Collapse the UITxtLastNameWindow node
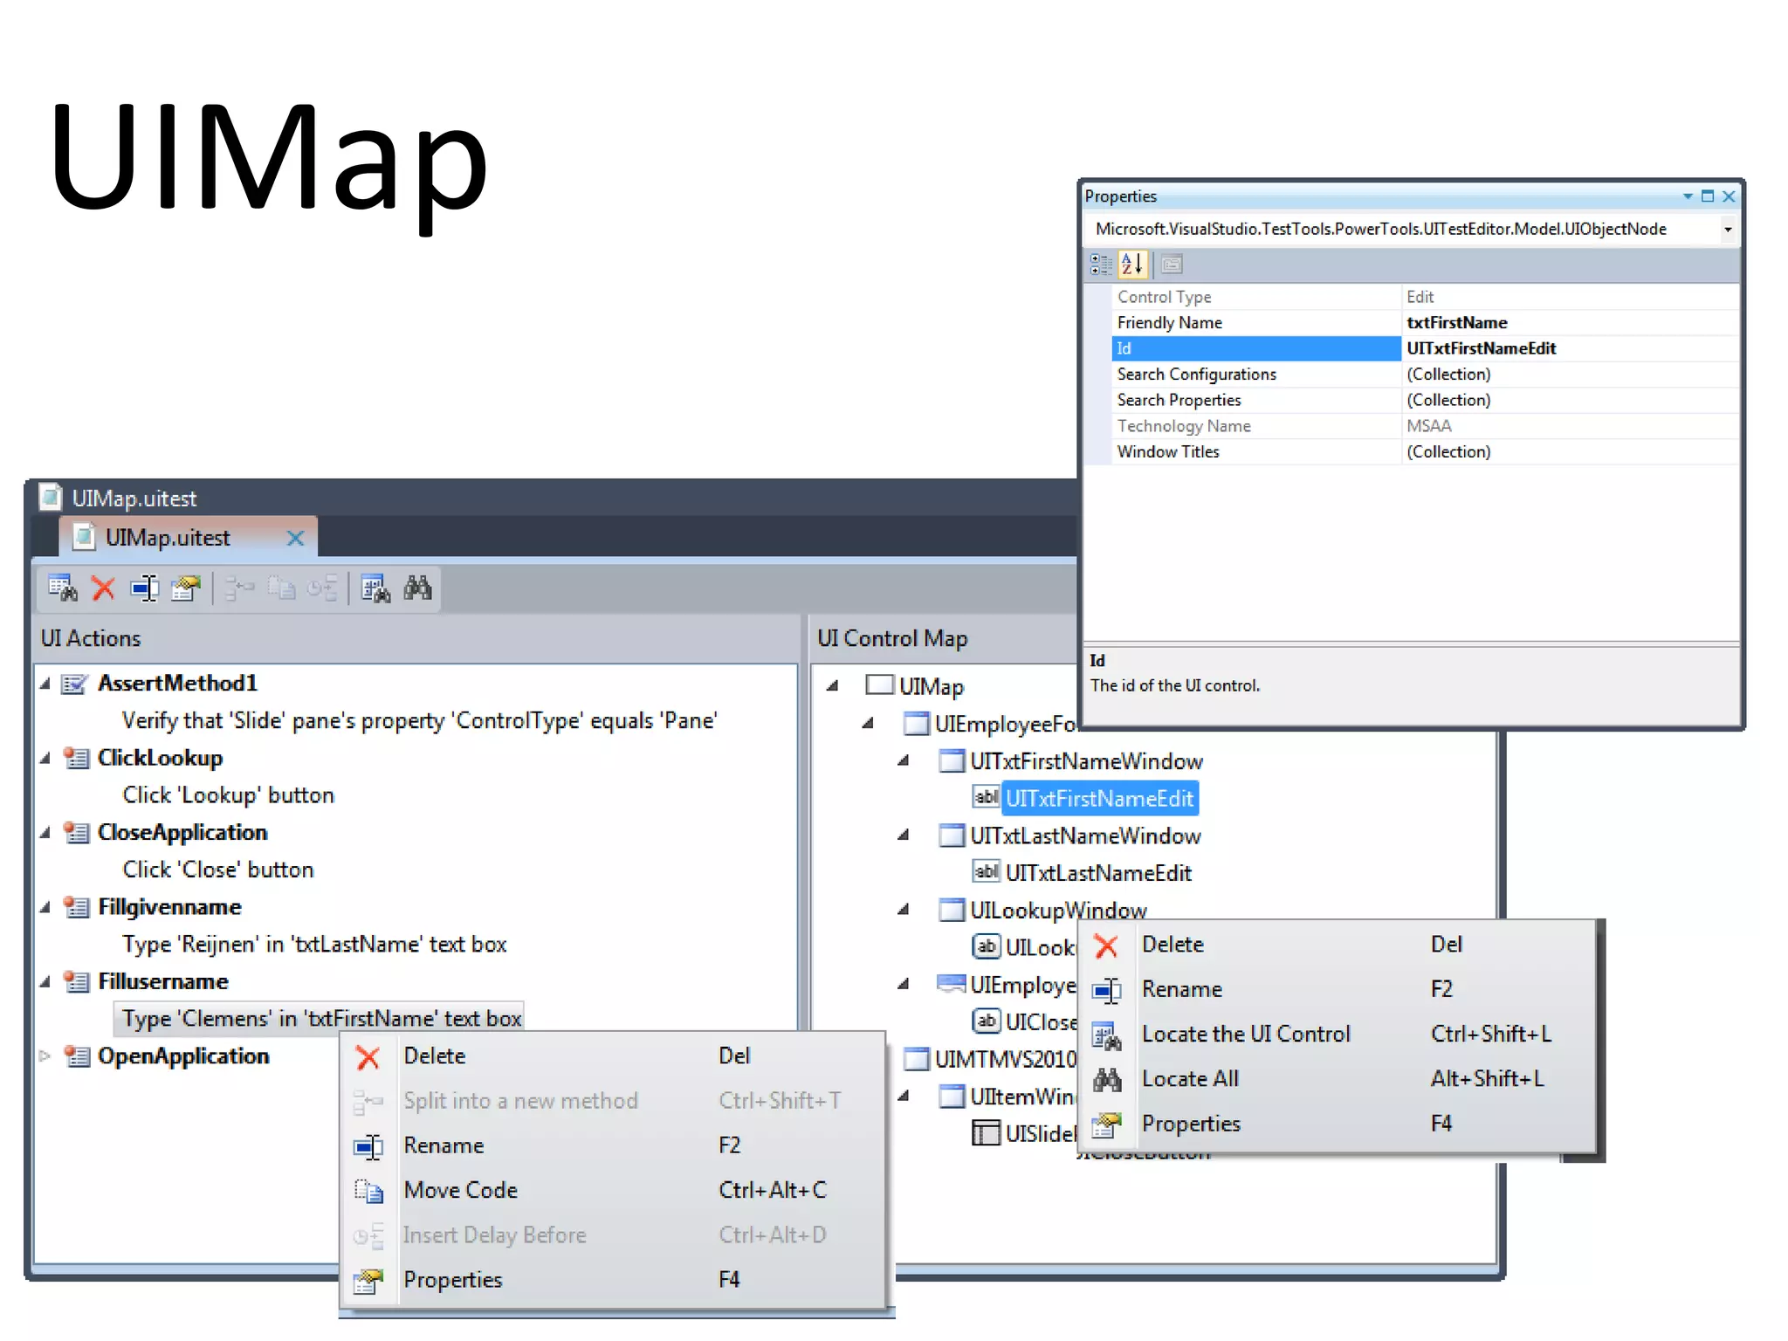Screen dimensions: 1788x1341 [x=904, y=836]
